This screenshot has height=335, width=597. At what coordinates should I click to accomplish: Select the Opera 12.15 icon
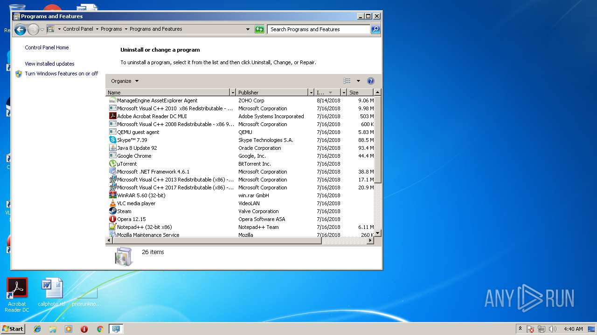click(x=112, y=219)
